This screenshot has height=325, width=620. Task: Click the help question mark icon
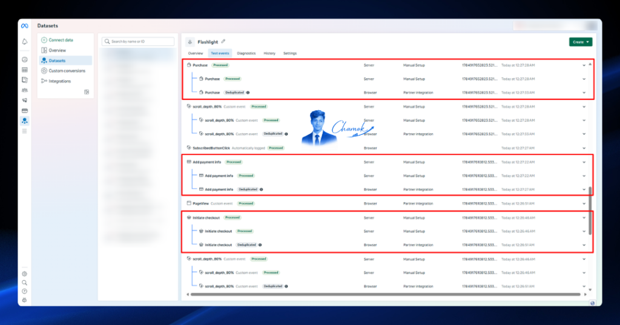[x=24, y=291]
